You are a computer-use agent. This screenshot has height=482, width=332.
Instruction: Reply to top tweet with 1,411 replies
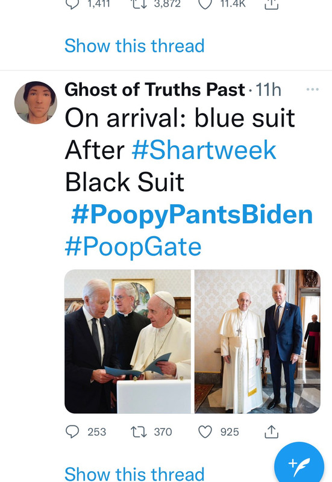coord(72,4)
